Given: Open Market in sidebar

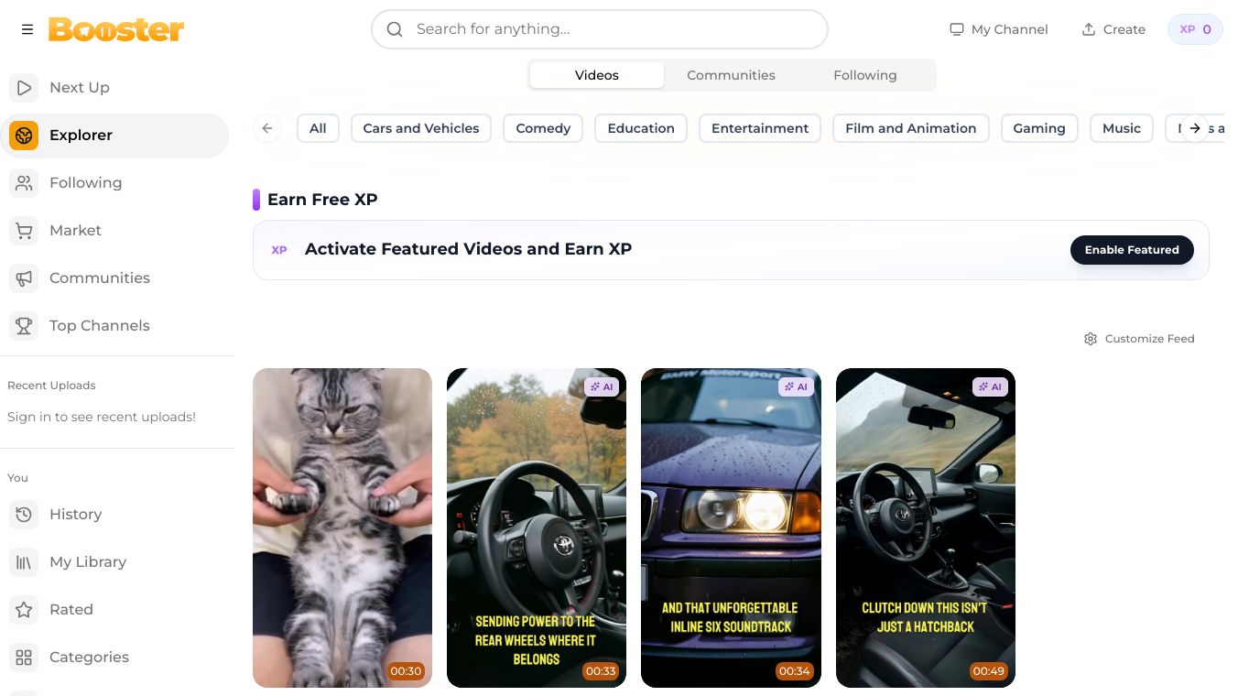Looking at the screenshot, I should pos(114,231).
